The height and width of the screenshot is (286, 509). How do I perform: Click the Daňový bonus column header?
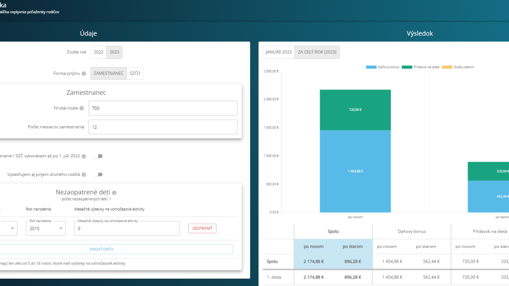pos(411,231)
